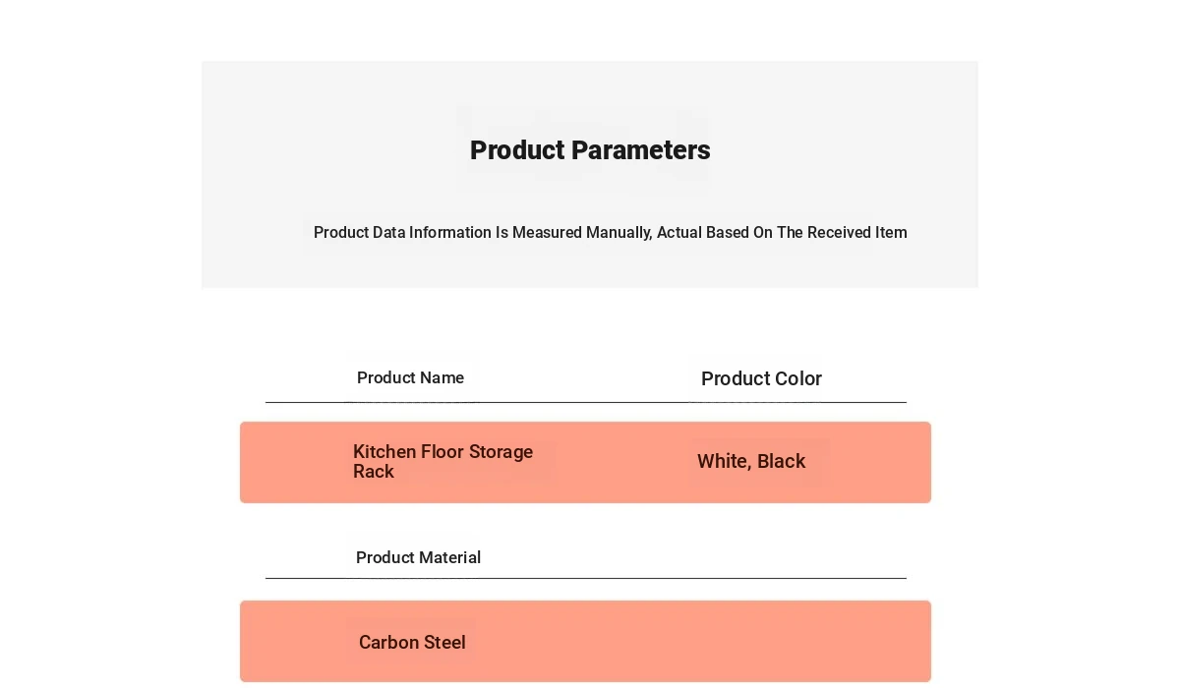Click the word Steel in material value
Viewport: 1180px width, 688px height.
coord(444,643)
